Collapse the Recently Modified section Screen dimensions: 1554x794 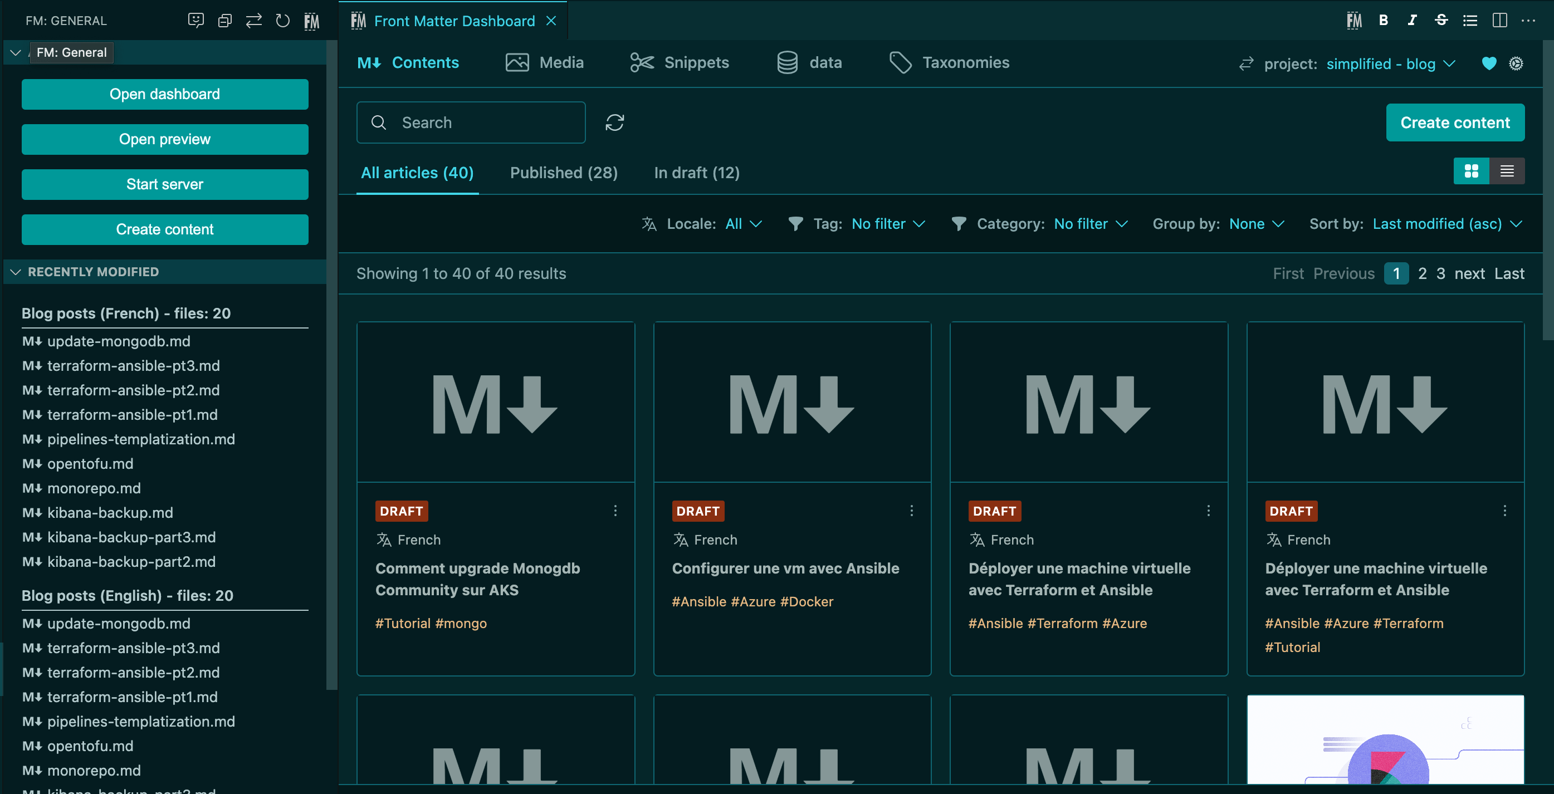pos(16,272)
